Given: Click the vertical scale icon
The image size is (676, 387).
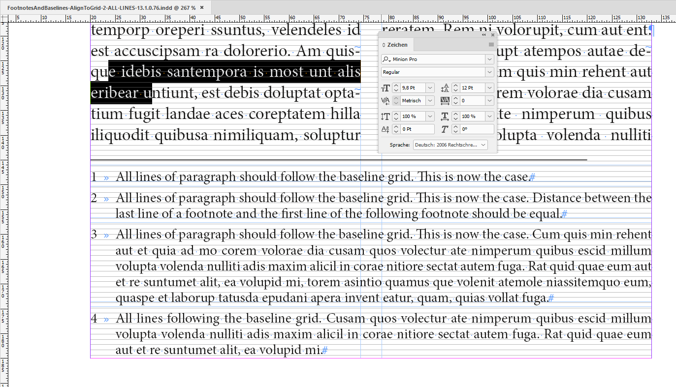Looking at the screenshot, I should click(386, 117).
